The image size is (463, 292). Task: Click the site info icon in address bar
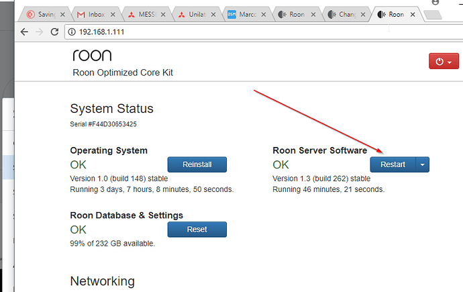pyautogui.click(x=72, y=32)
